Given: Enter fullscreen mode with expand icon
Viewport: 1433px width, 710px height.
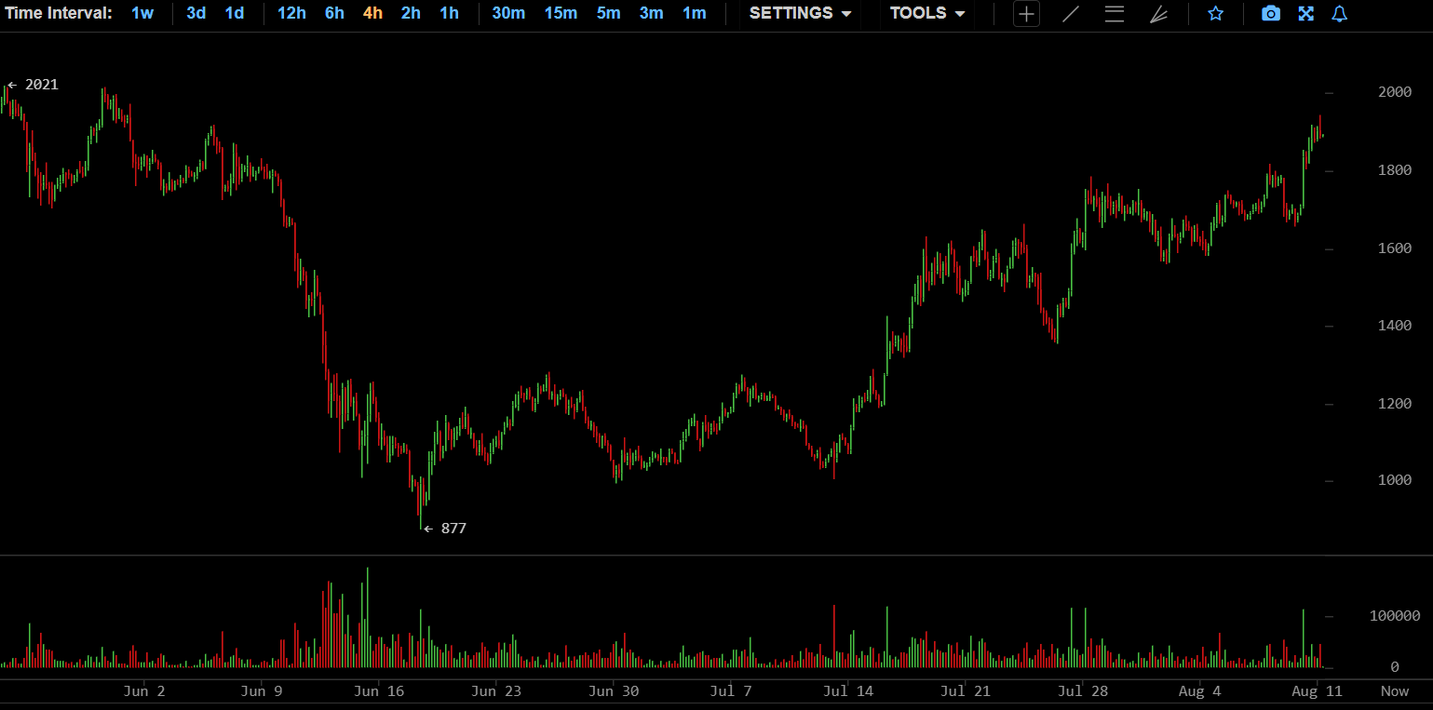Looking at the screenshot, I should click(x=1305, y=14).
